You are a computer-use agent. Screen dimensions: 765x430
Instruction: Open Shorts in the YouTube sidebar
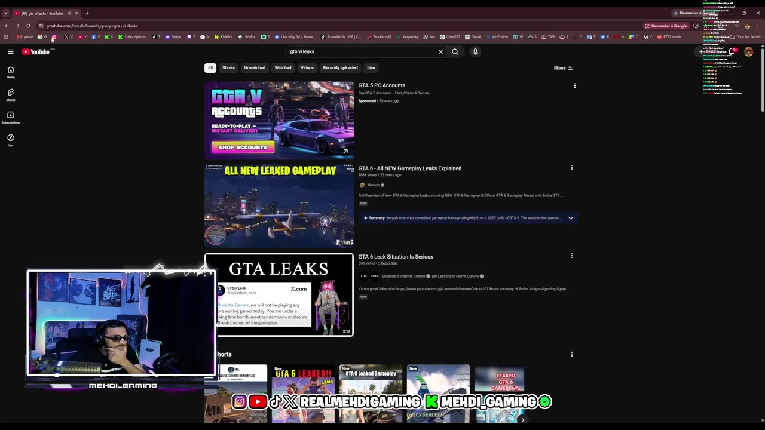tap(10, 95)
